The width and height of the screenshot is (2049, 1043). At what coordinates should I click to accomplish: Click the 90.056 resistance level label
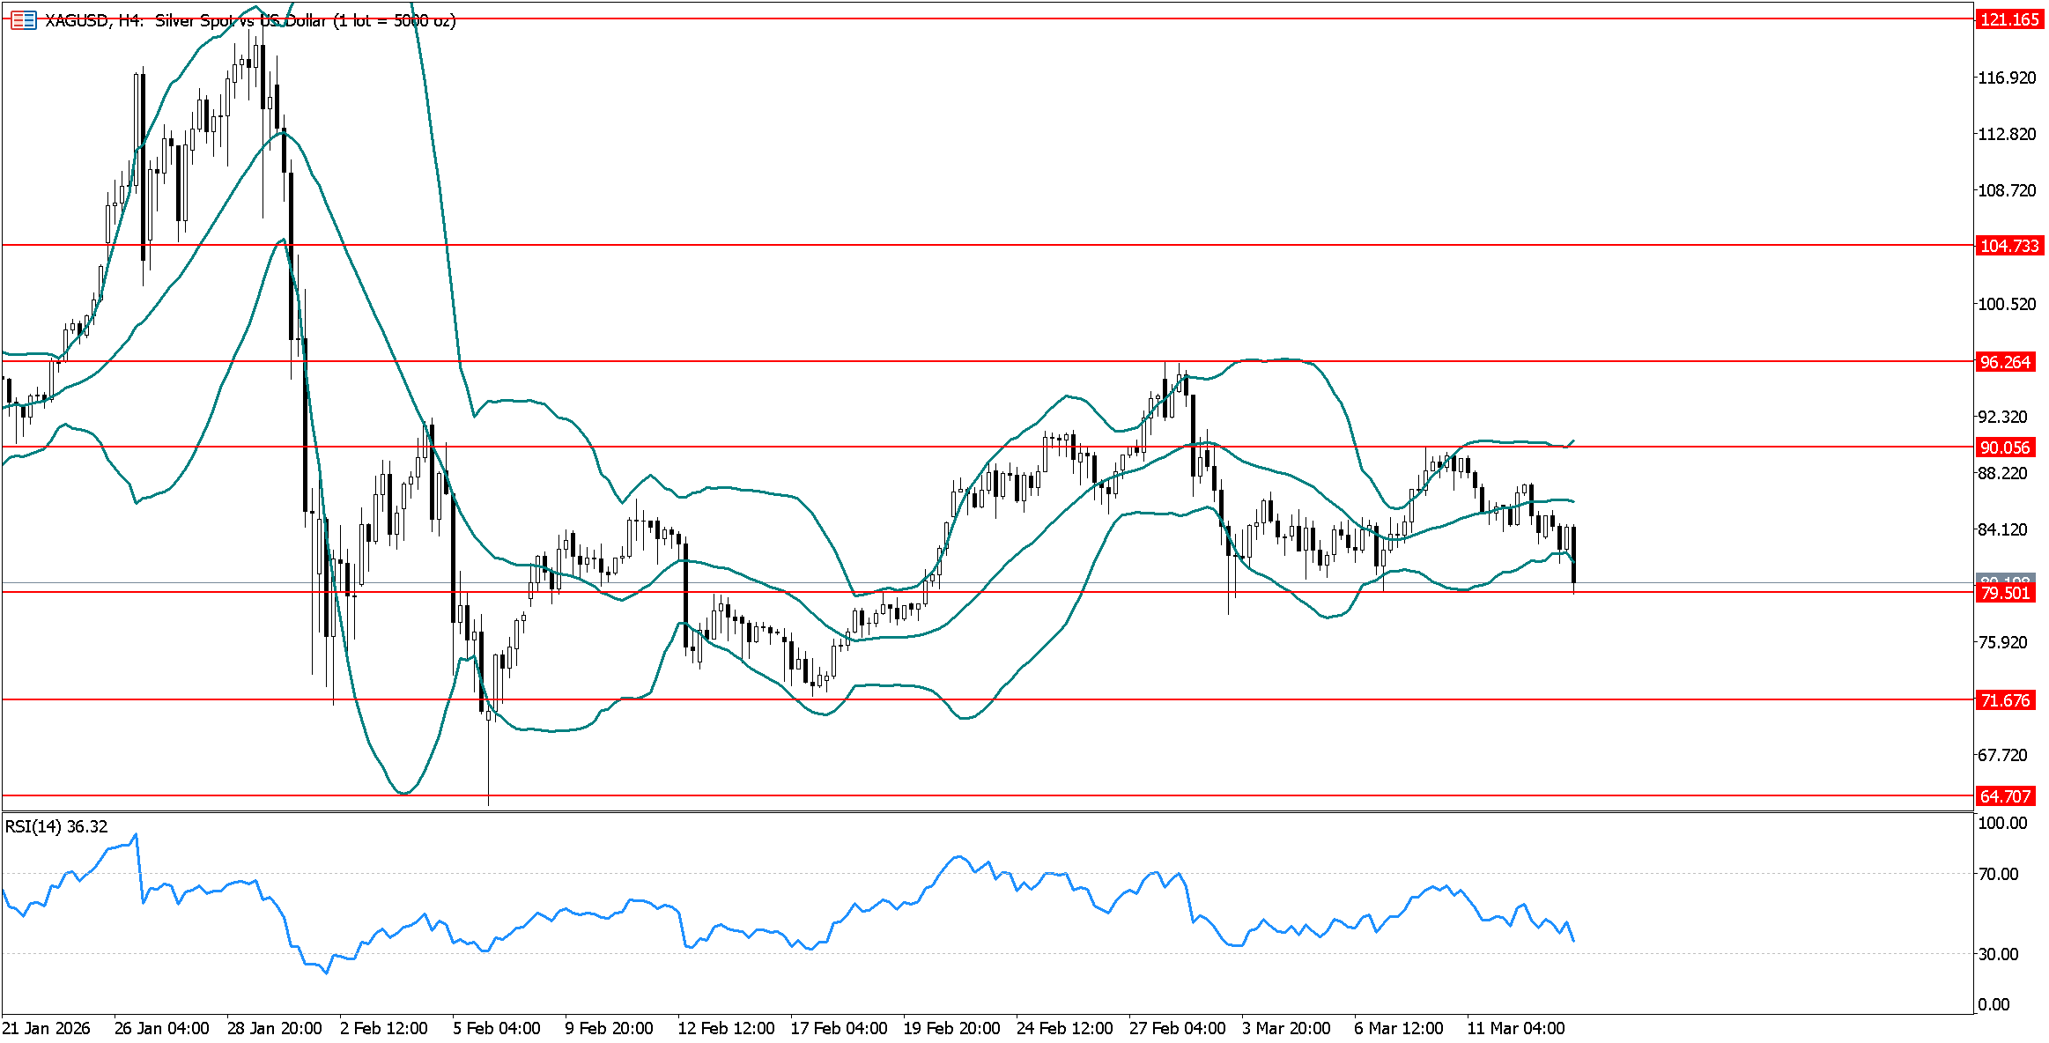tap(2005, 448)
